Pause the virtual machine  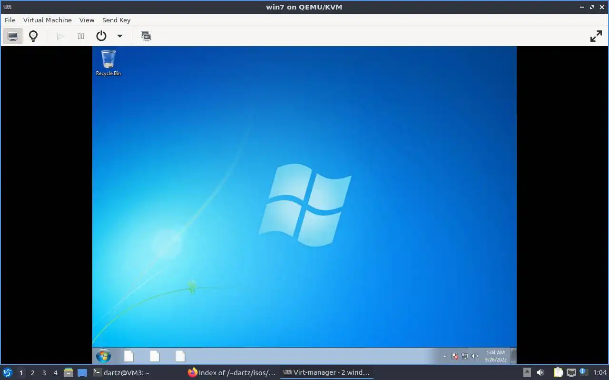click(x=81, y=36)
